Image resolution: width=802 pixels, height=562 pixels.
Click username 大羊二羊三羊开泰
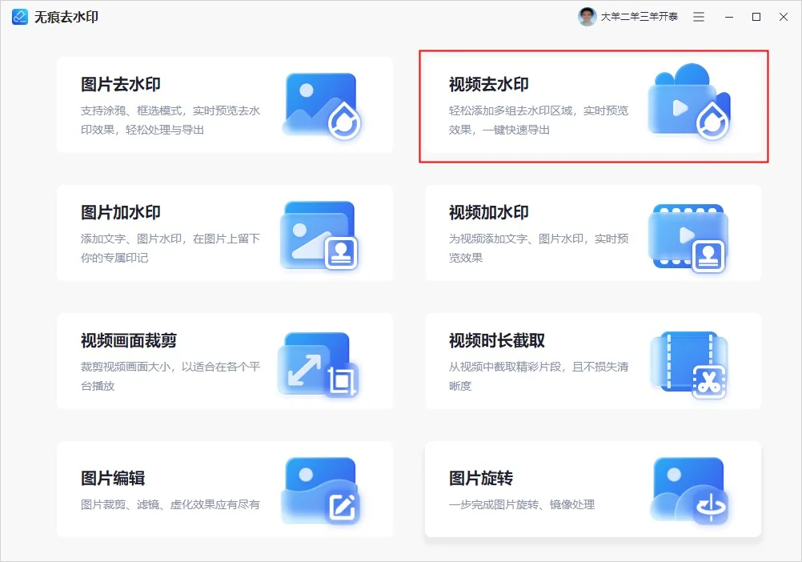point(640,17)
